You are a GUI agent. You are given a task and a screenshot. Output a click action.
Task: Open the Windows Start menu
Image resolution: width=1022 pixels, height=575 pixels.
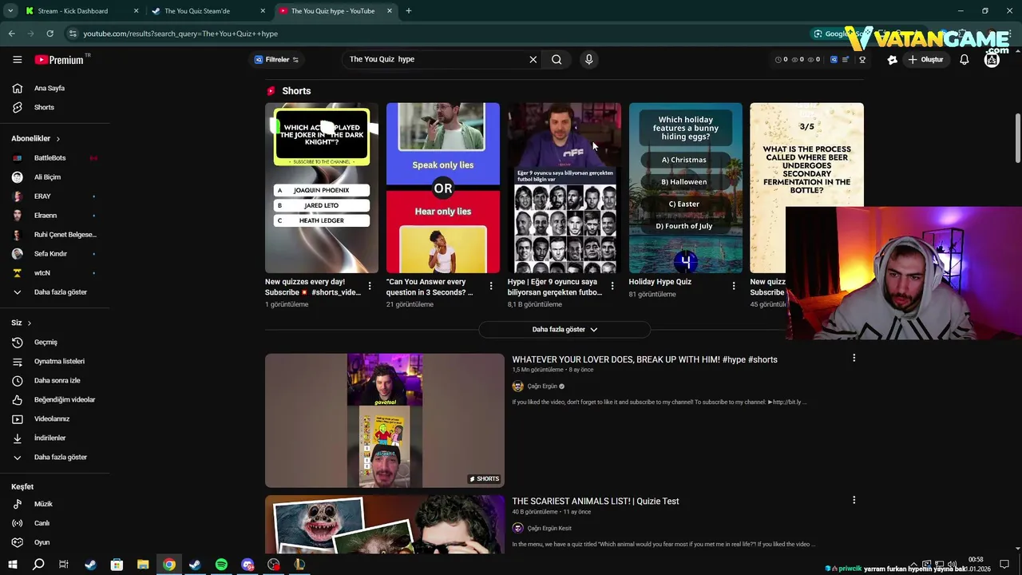click(12, 565)
